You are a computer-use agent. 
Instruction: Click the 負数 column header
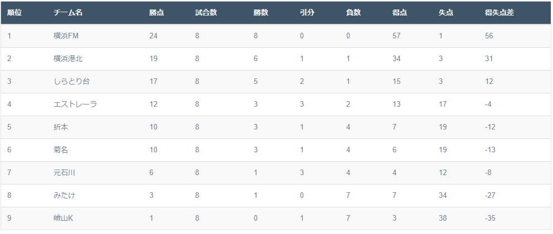tap(353, 13)
